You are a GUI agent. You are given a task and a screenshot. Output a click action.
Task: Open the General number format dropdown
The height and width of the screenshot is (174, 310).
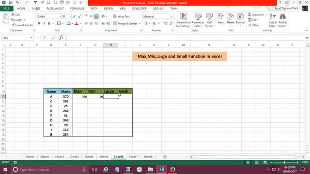point(171,16)
